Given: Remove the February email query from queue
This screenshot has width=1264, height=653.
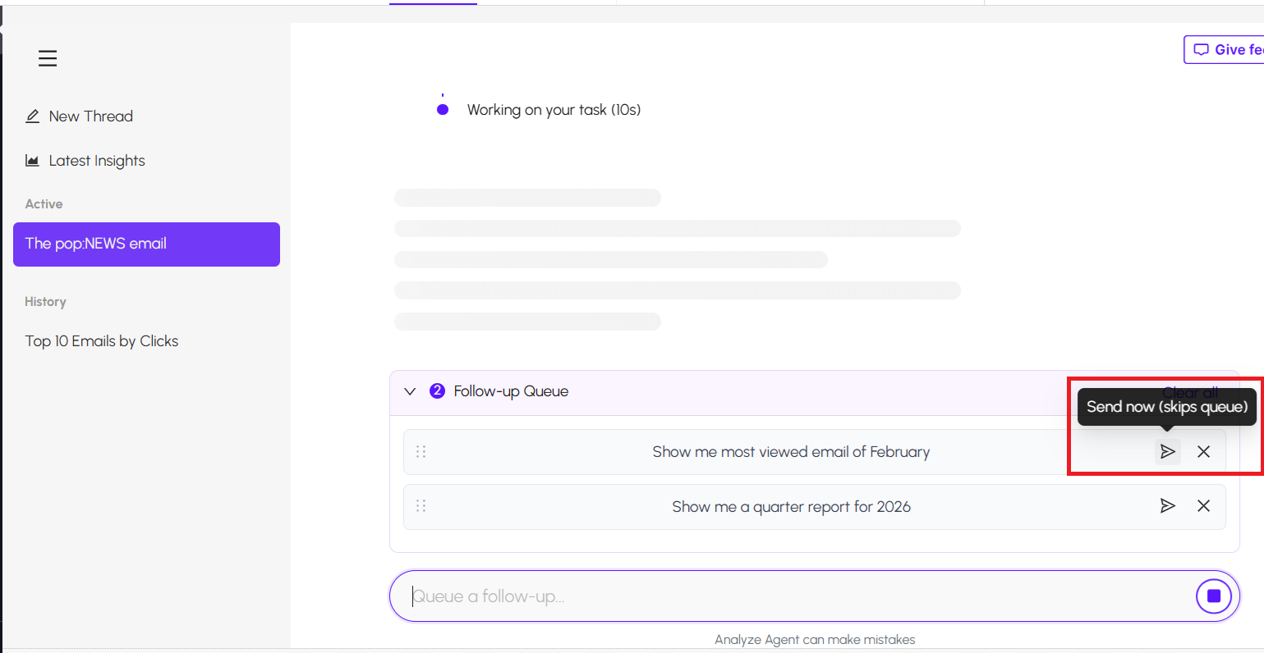Looking at the screenshot, I should [1204, 452].
